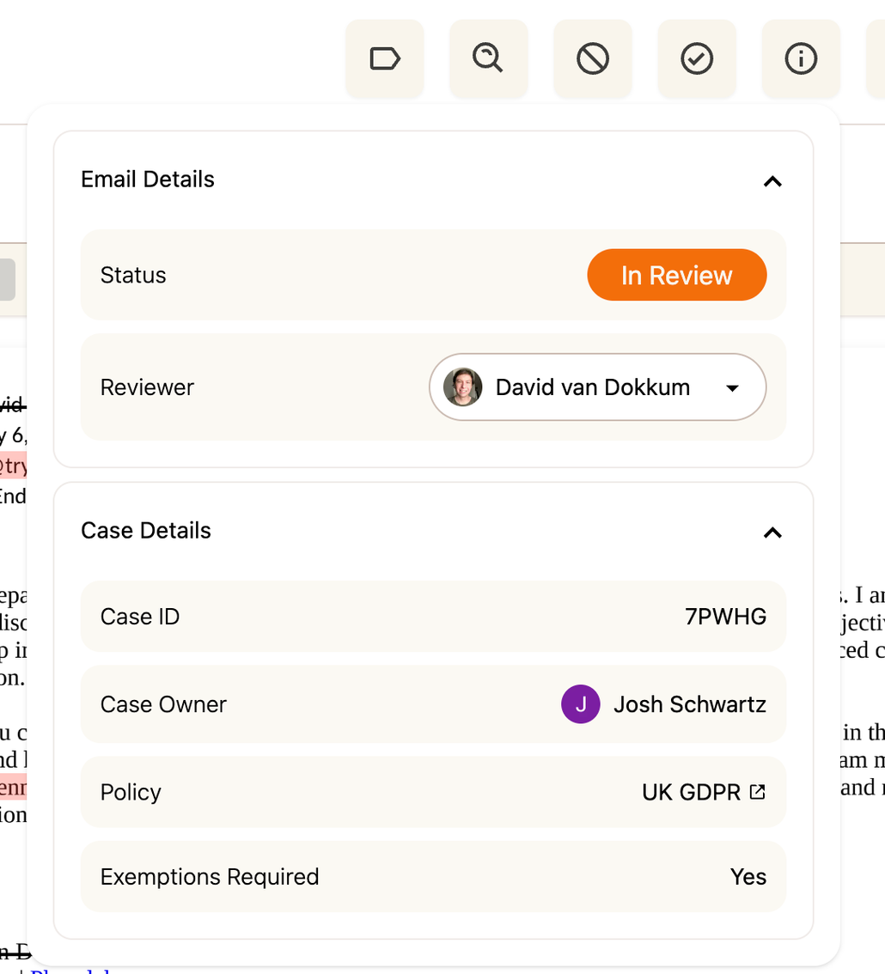The height and width of the screenshot is (974, 885).
Task: Open the search magnifier tool
Action: [x=489, y=59]
